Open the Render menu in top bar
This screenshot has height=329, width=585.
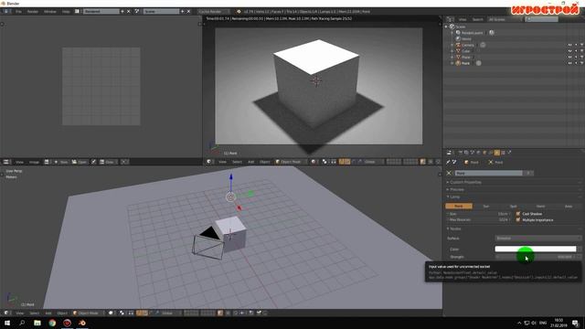click(33, 12)
